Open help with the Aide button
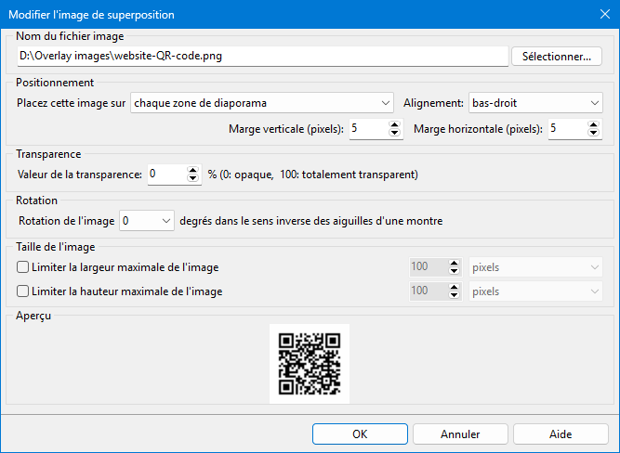The width and height of the screenshot is (620, 453). click(x=561, y=434)
